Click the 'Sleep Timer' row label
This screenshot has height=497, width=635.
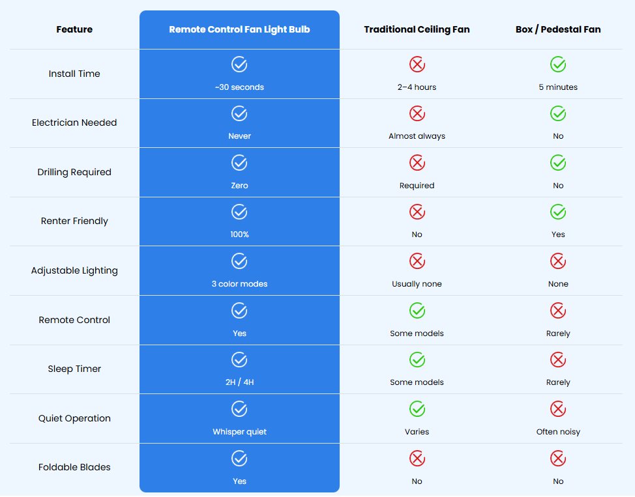pyautogui.click(x=74, y=369)
